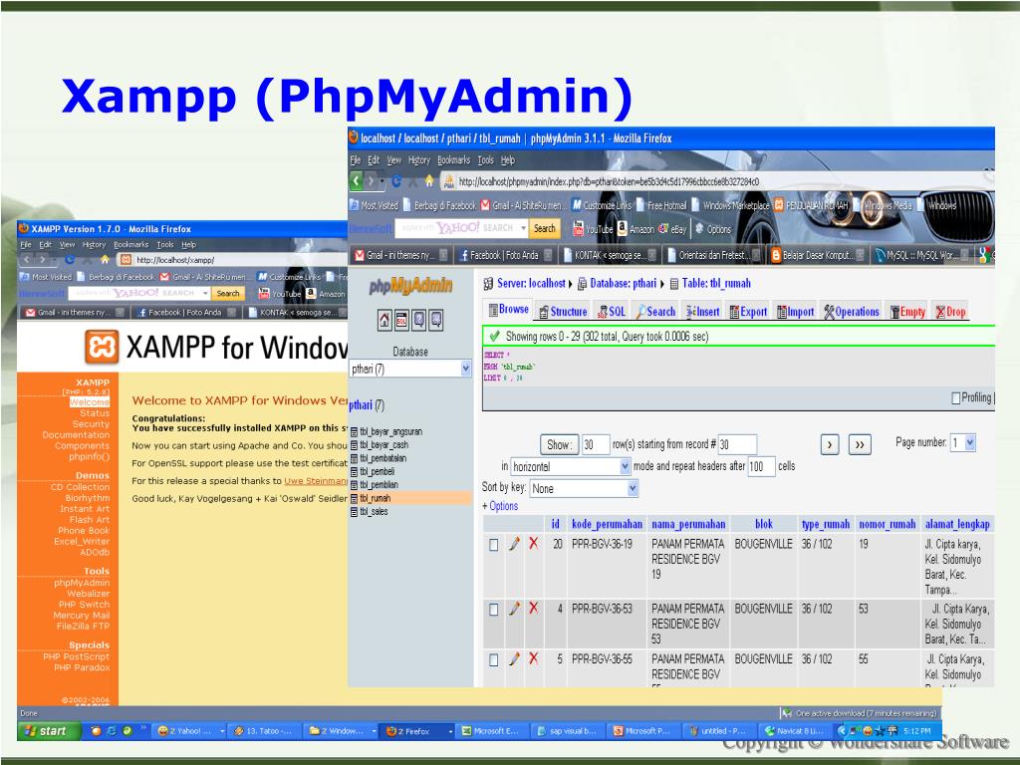
Task: Click XAMPP site icon in address bar
Action: 126,260
